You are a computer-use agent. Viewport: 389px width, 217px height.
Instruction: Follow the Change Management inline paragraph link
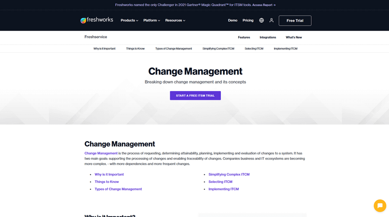(101, 153)
